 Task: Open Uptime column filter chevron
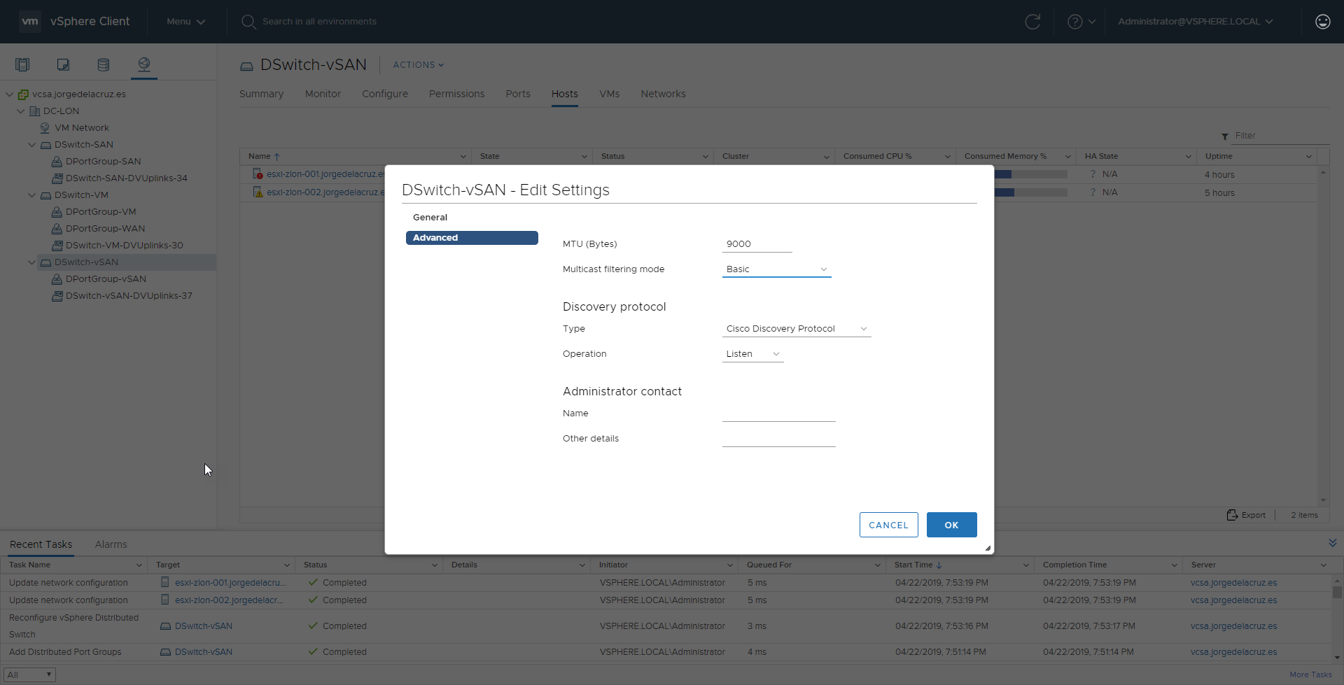(1309, 157)
